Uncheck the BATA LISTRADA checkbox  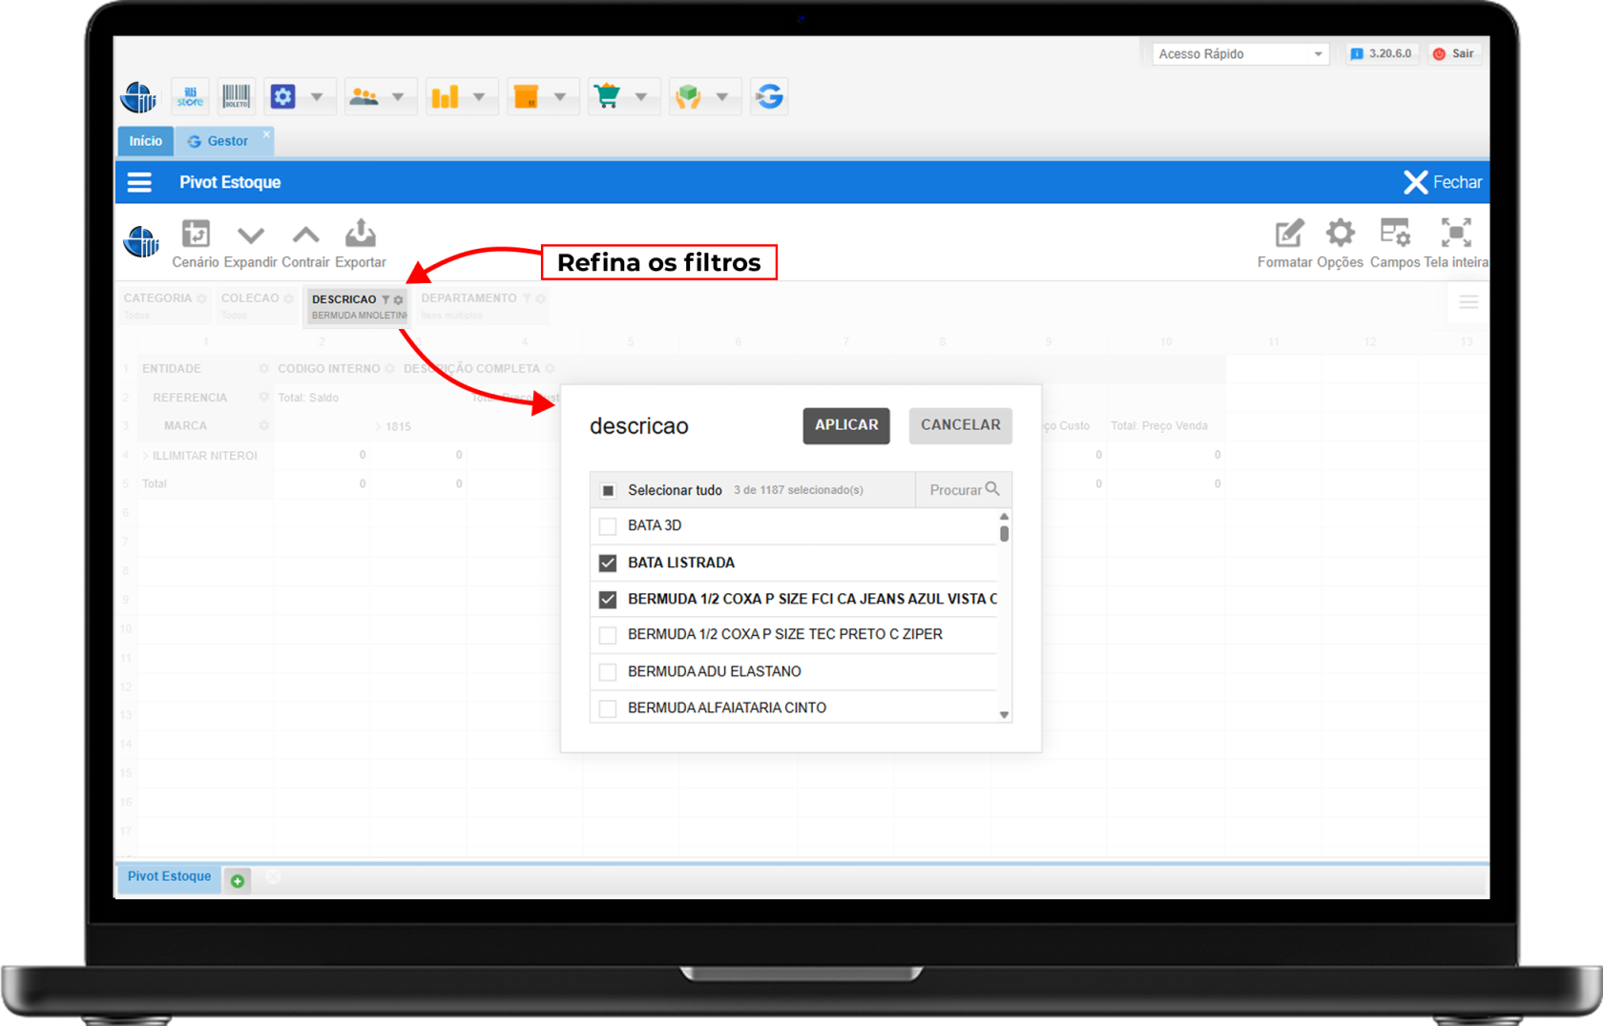[608, 563]
